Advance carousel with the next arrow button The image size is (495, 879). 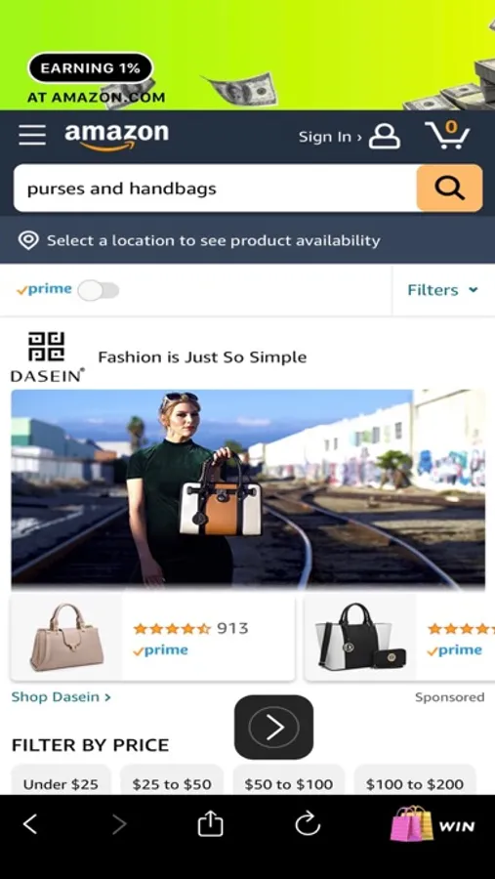tap(273, 727)
